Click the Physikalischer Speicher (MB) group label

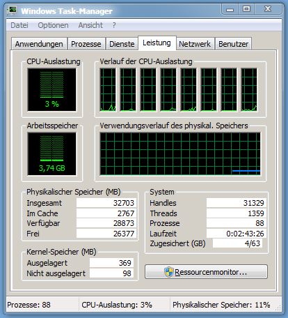(x=74, y=192)
